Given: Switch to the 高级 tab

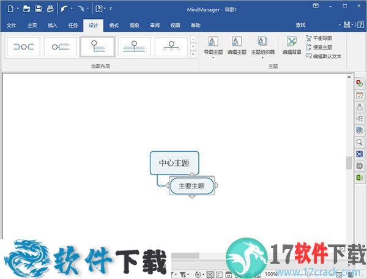Looking at the screenshot, I should point(135,25).
